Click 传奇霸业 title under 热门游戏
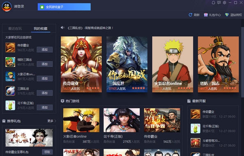Image resolution: width=244 pixels, height=156 pixels. [151, 136]
